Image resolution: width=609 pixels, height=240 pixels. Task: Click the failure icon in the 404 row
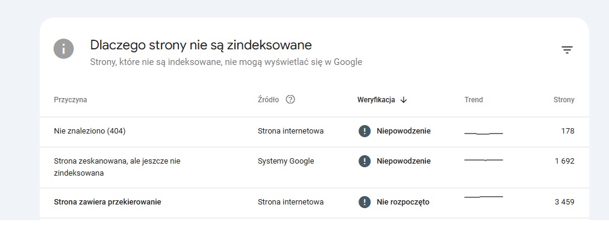point(364,131)
